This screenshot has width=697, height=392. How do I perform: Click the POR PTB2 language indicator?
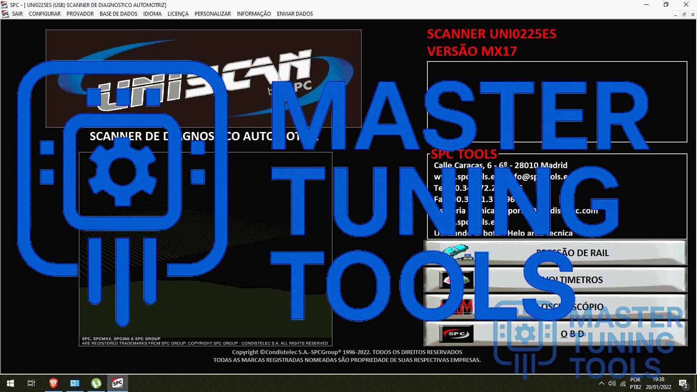[x=636, y=383]
